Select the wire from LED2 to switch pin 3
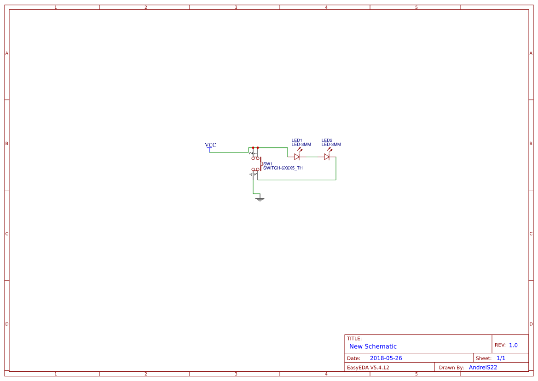This screenshot has height=381, width=538. tap(297, 180)
